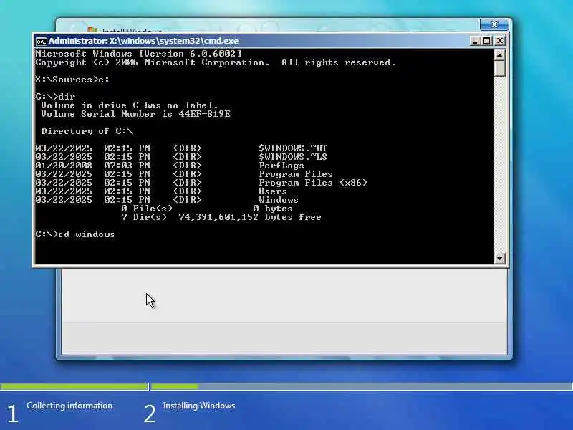
Task: Minimize the command prompt window
Action: click(x=474, y=41)
